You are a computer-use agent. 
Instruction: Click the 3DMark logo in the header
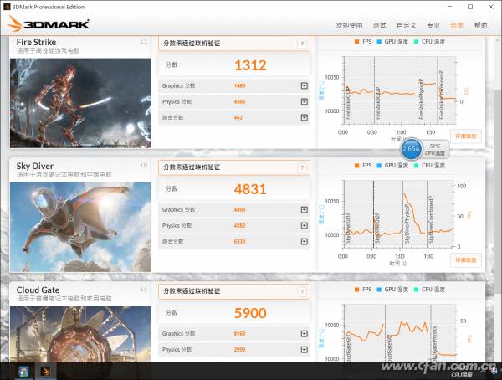click(48, 23)
